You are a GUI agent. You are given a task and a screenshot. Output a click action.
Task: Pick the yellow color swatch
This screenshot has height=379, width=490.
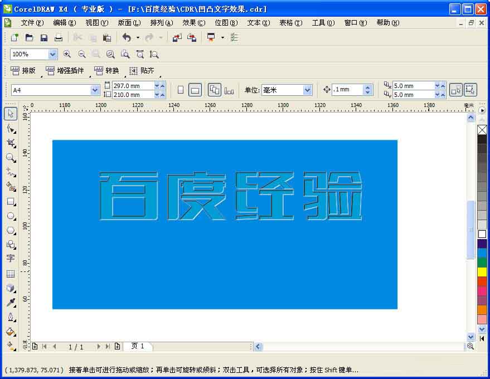click(x=482, y=272)
